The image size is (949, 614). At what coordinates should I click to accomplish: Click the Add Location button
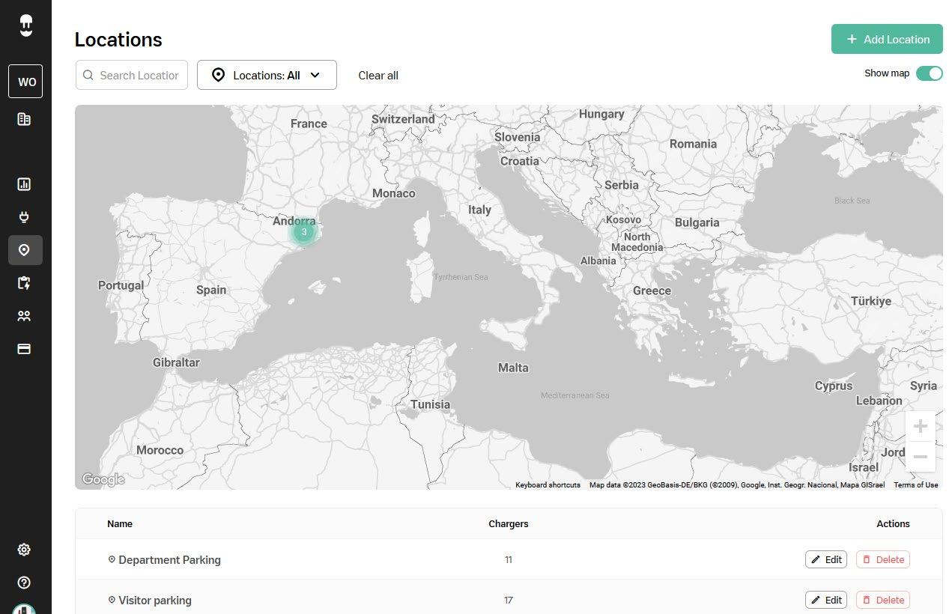tap(887, 39)
